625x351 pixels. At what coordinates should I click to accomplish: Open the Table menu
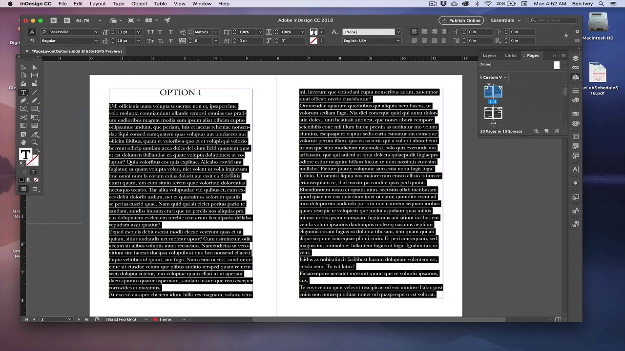pos(161,3)
